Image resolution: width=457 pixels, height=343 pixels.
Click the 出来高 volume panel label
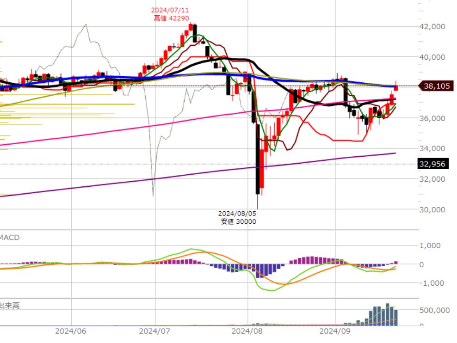pyautogui.click(x=10, y=306)
